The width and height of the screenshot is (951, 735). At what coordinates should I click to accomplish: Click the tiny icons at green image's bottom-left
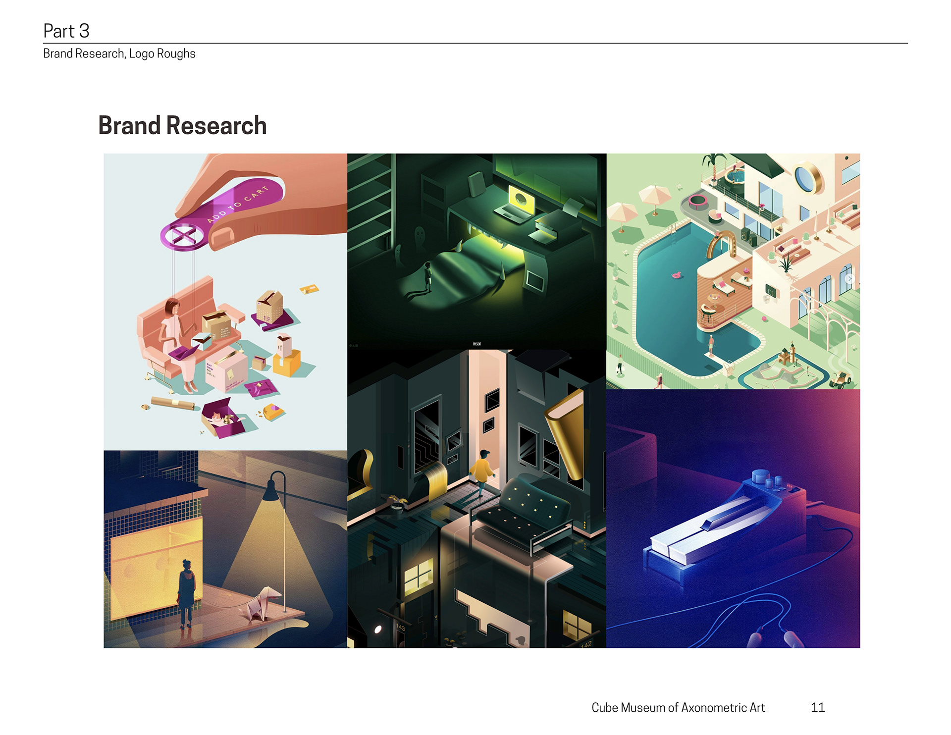coord(354,345)
